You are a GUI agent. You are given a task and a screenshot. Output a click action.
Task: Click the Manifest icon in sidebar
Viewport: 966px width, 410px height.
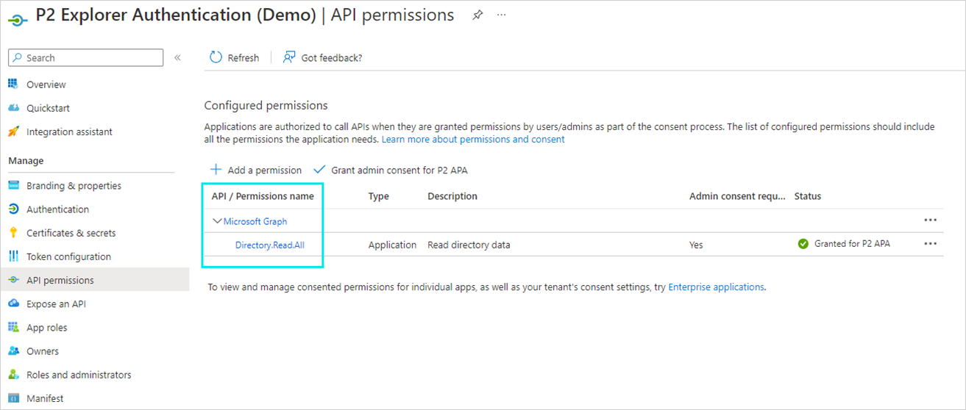click(13, 398)
